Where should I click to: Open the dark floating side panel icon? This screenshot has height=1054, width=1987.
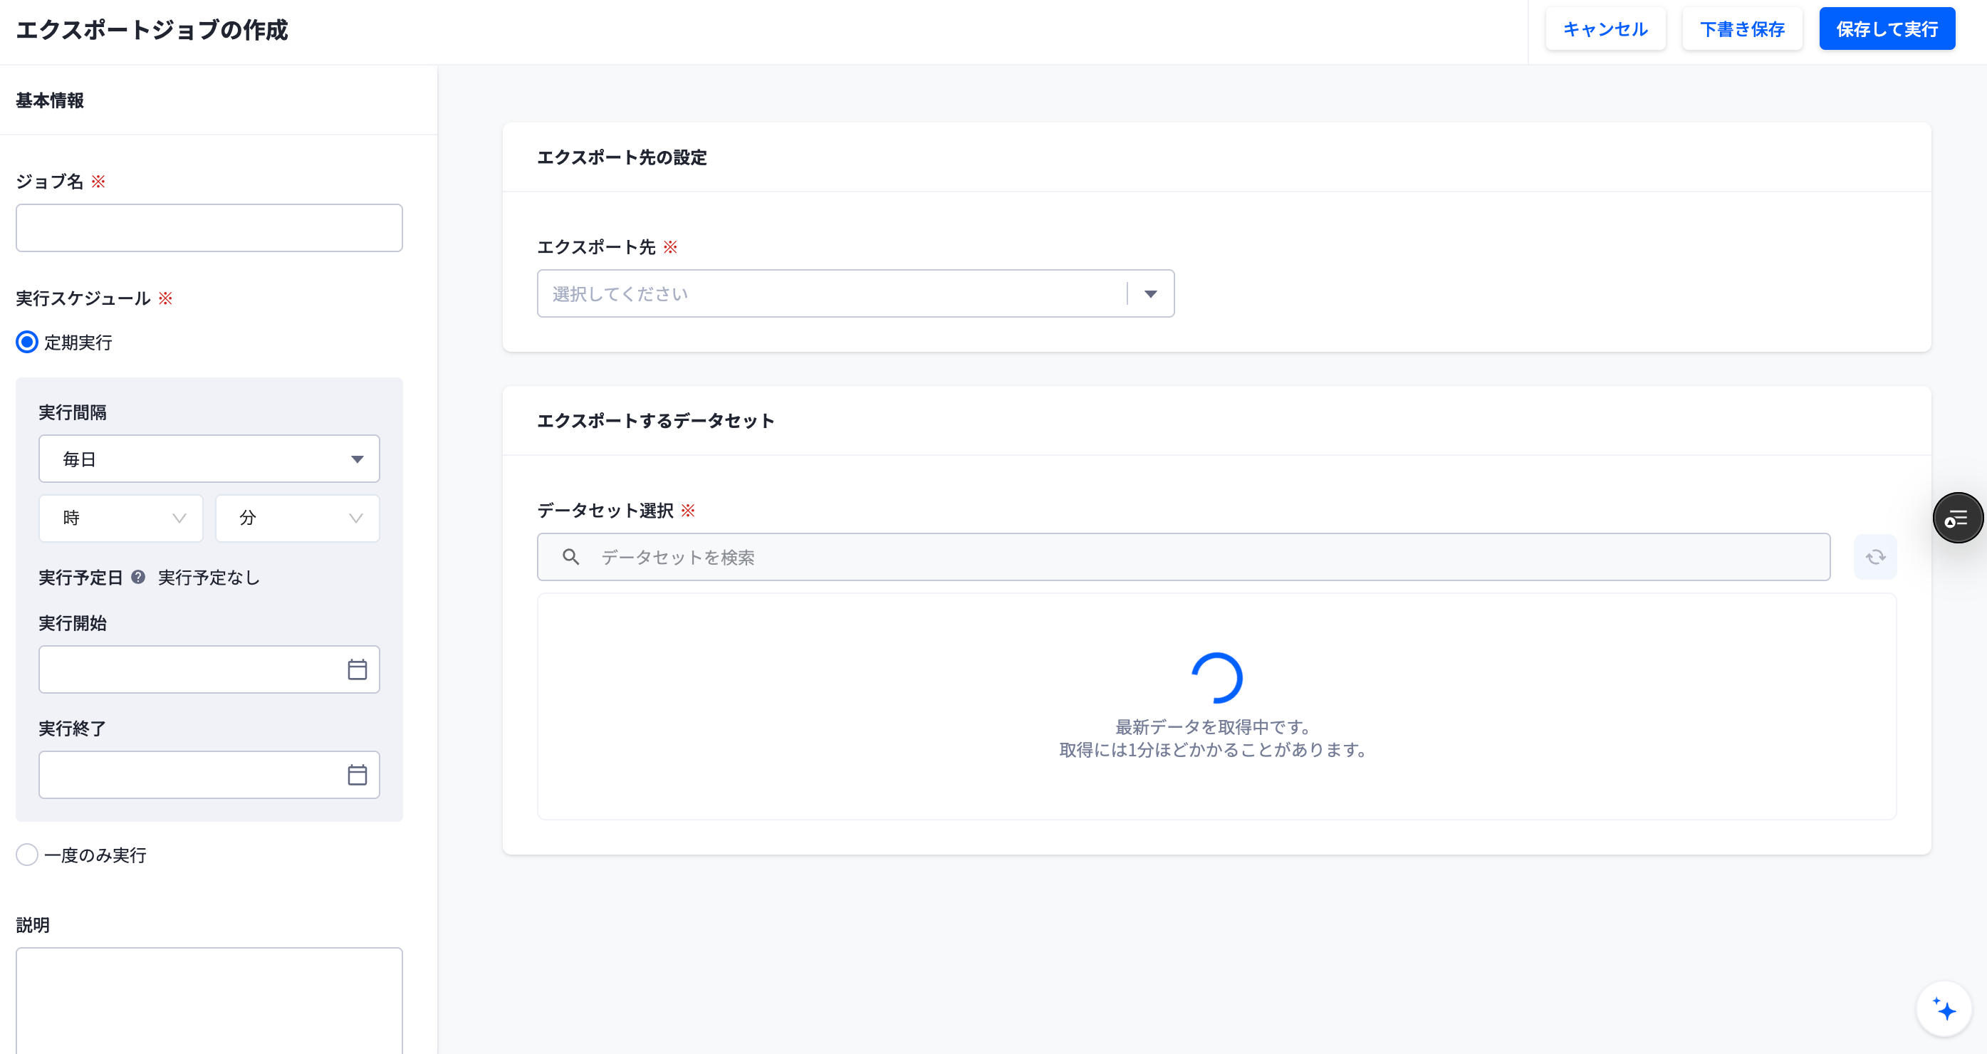click(x=1958, y=518)
